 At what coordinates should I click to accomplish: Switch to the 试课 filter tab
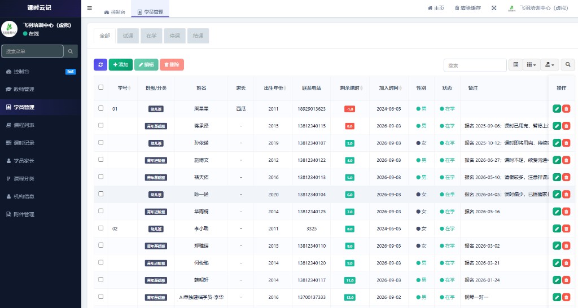(x=128, y=36)
